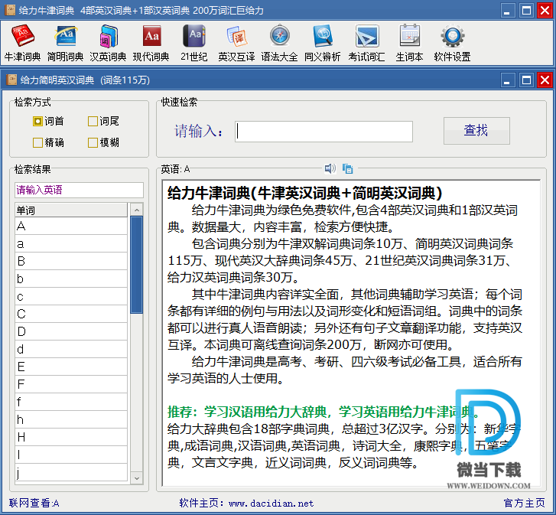This screenshot has height=515, width=556.
Task: Open the 英汉互译 translation tool
Action: tap(236, 43)
